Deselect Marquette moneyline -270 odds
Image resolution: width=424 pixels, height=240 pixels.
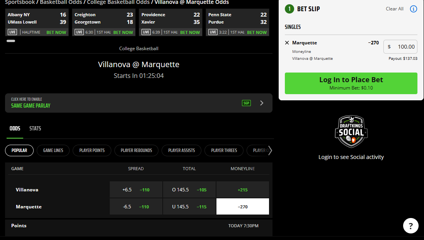[242, 206]
